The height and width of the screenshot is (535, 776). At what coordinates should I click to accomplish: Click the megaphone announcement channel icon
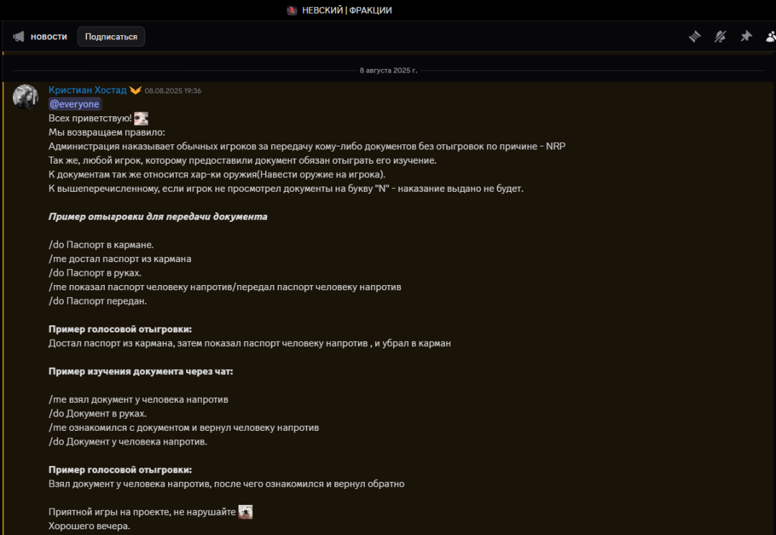point(19,37)
